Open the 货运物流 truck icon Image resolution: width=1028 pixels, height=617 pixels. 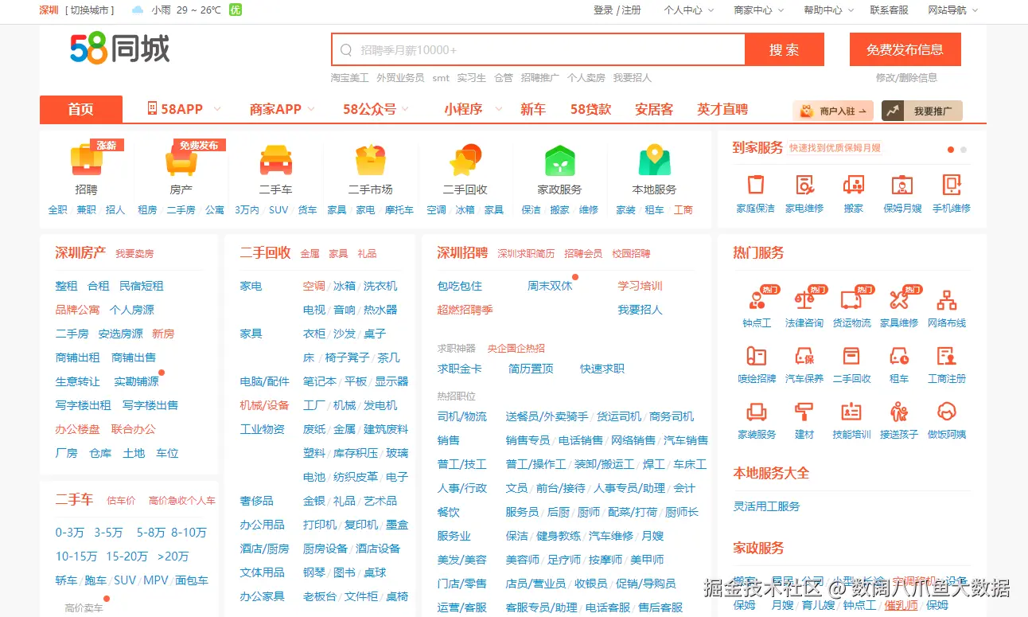pyautogui.click(x=851, y=300)
